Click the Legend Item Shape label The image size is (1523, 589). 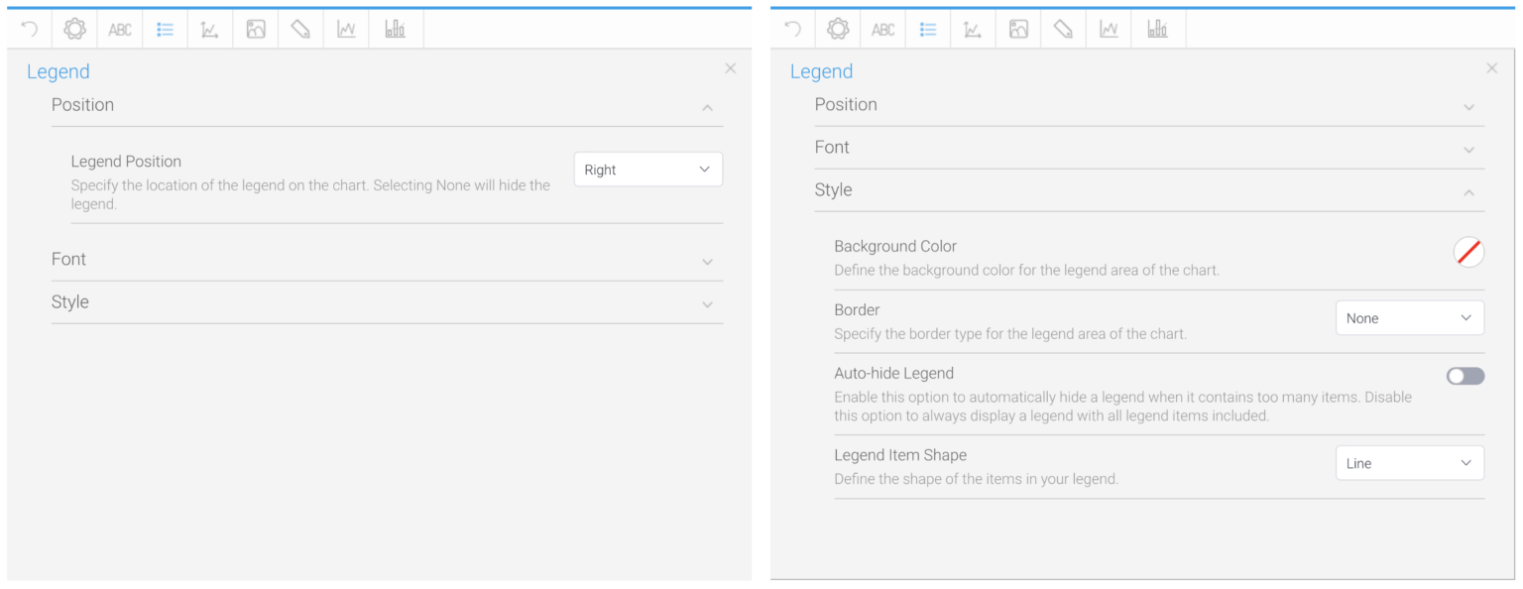[x=900, y=455]
